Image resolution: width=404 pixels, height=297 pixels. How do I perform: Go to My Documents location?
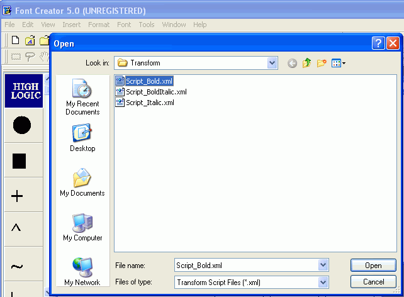[82, 182]
